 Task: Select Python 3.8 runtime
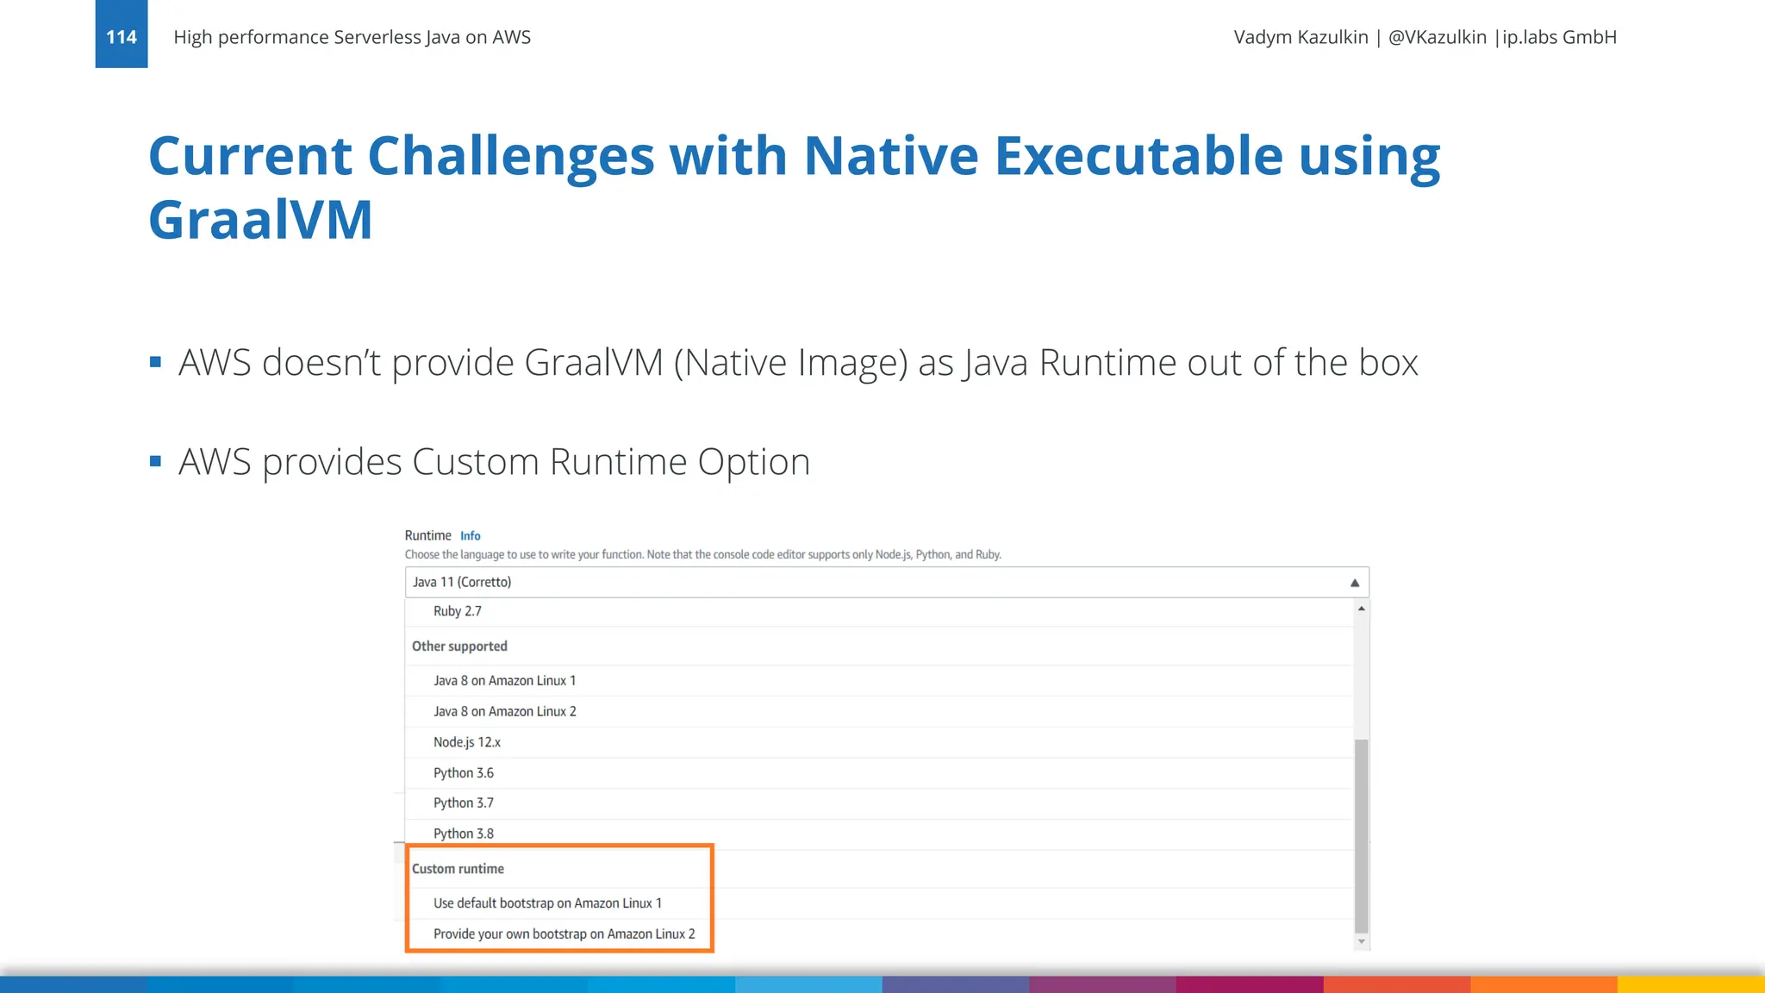point(463,834)
